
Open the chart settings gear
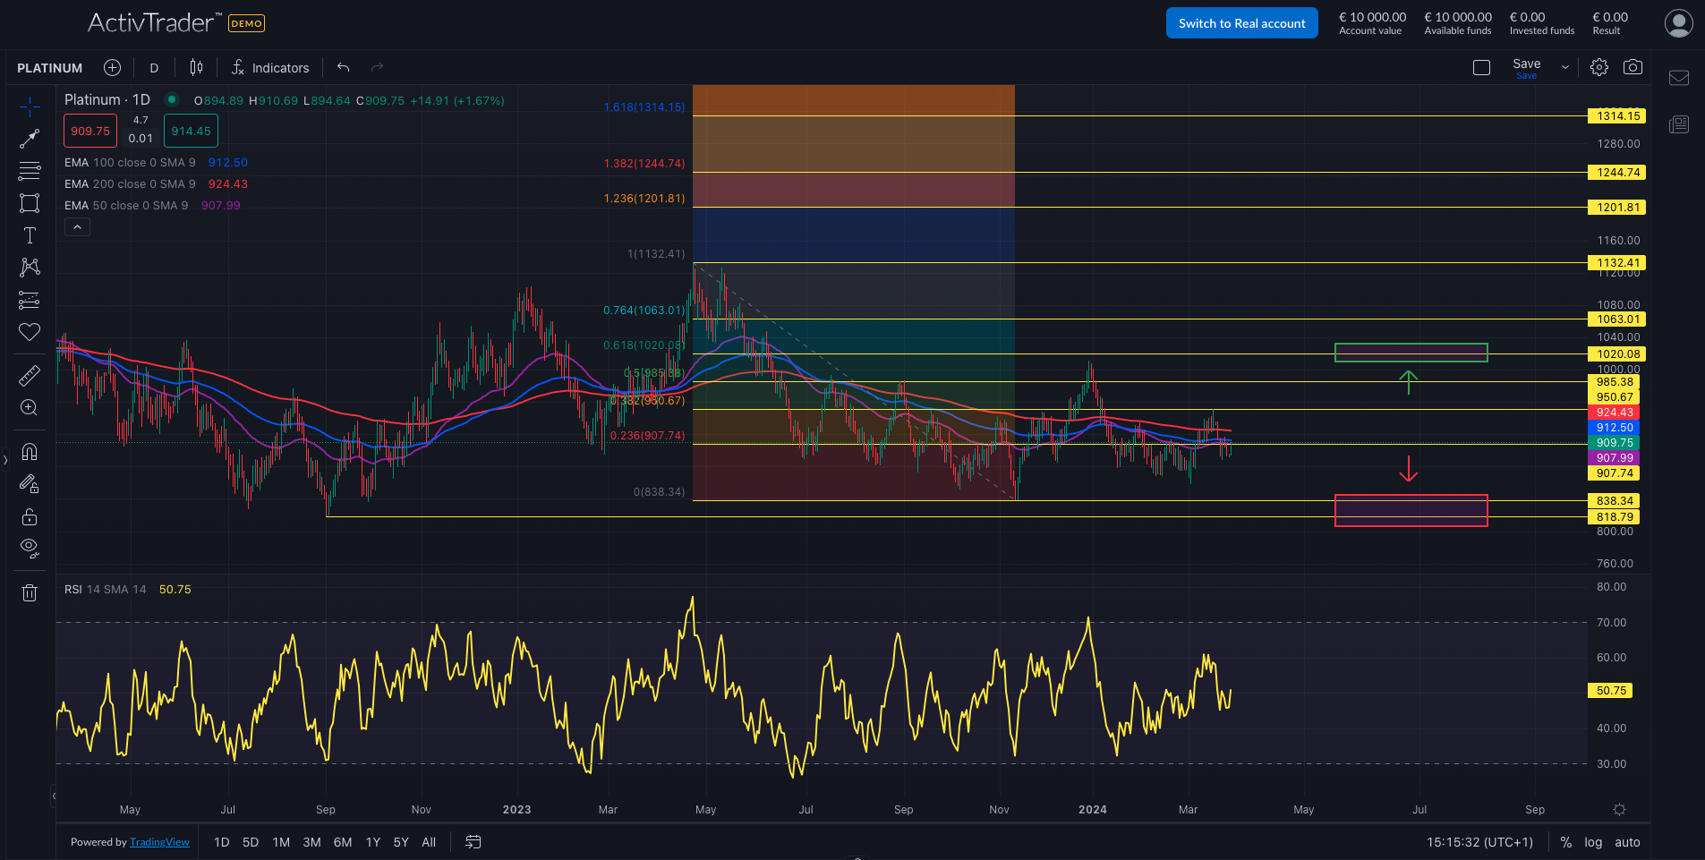click(x=1599, y=66)
